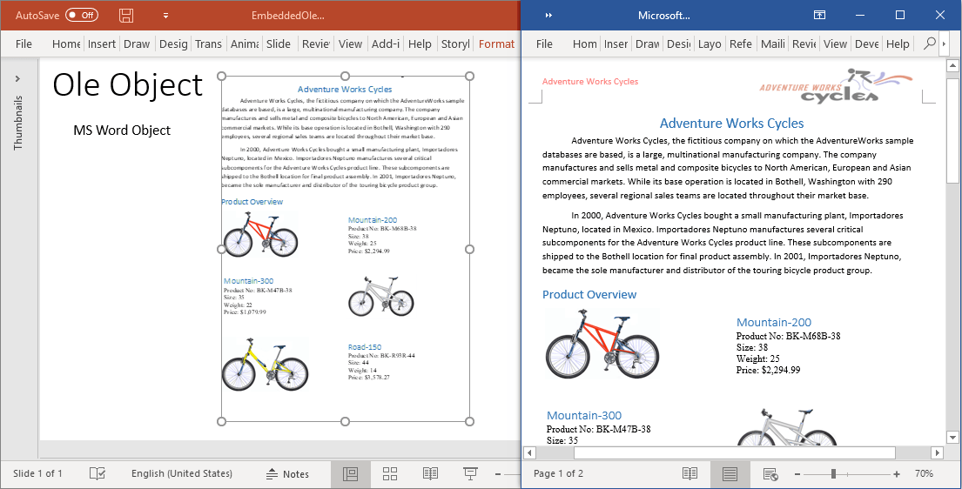The image size is (962, 489).
Task: Click zoom out minus in Word status bar
Action: [797, 473]
